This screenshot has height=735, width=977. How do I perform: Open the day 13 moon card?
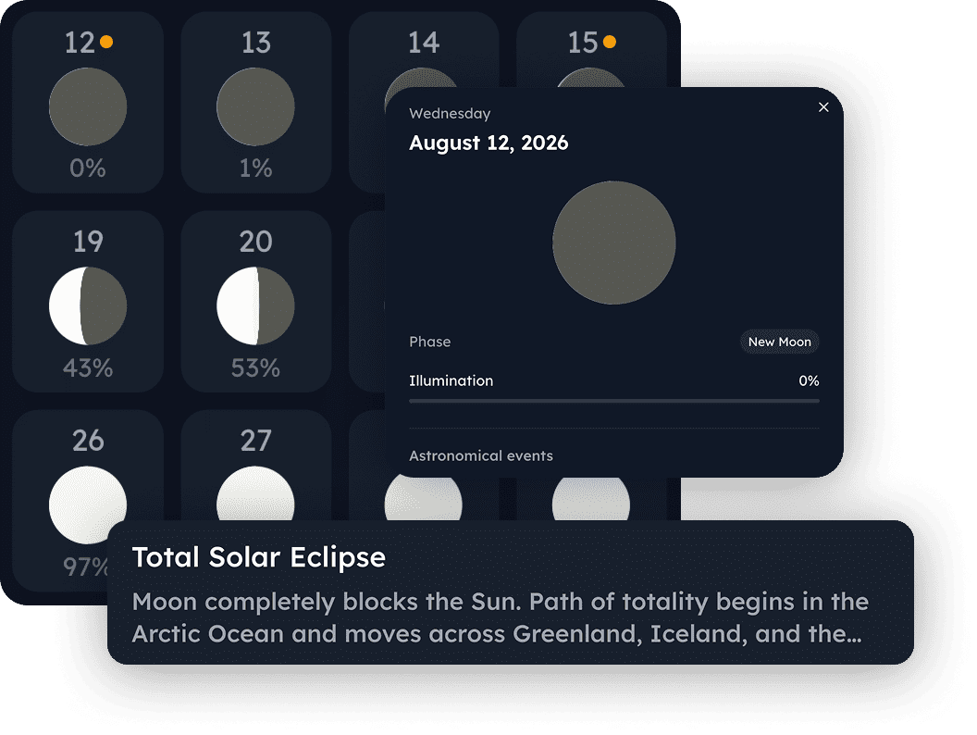coord(256,102)
